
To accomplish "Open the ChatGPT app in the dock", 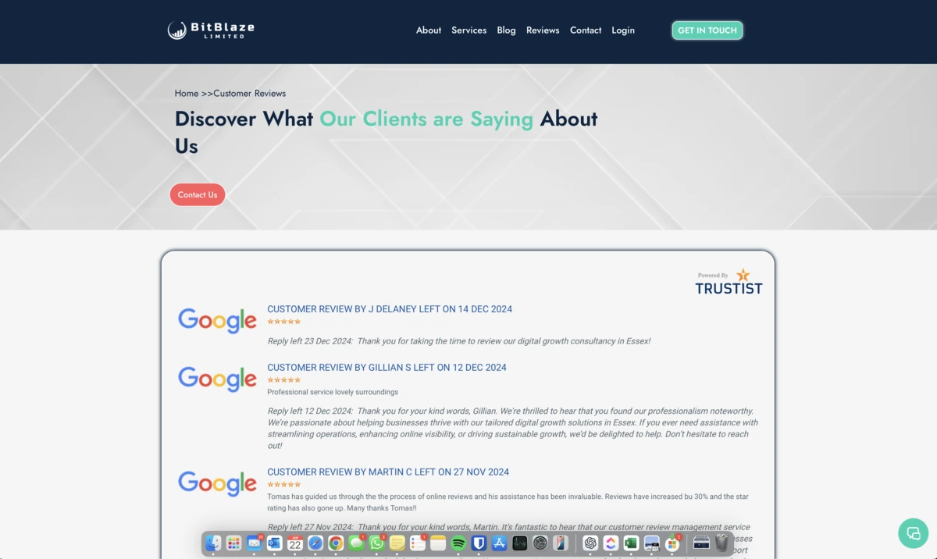I will point(591,543).
